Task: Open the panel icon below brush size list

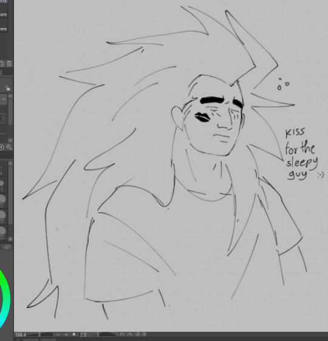Action: click(x=7, y=247)
